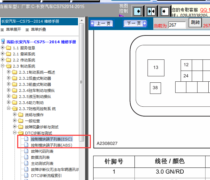The image size is (210, 180).
Task: Click the 视图控制 label
Action: tap(124, 8)
